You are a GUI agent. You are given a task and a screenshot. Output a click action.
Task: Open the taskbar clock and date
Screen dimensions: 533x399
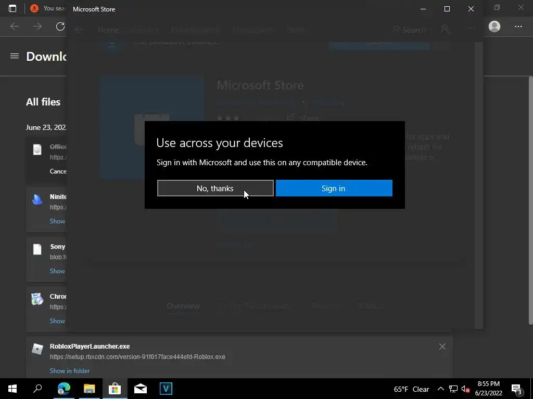point(488,389)
